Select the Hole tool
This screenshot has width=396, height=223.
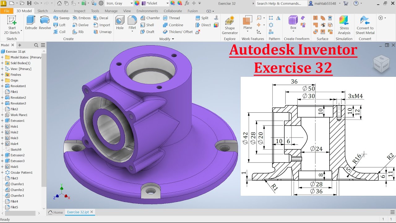[120, 23]
